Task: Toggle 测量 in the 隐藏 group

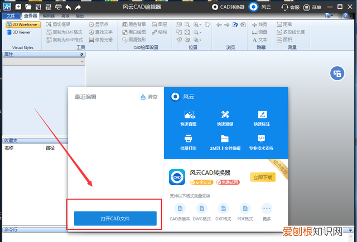Action: click(259, 32)
